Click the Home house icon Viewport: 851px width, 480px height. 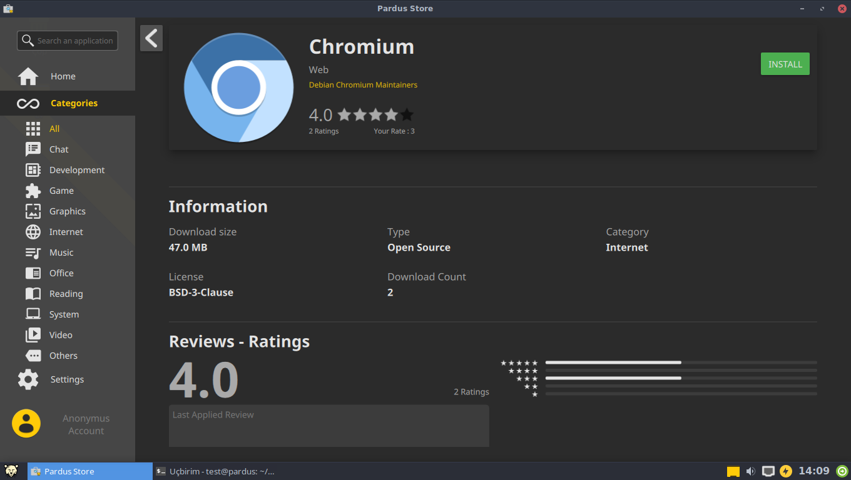click(x=28, y=76)
